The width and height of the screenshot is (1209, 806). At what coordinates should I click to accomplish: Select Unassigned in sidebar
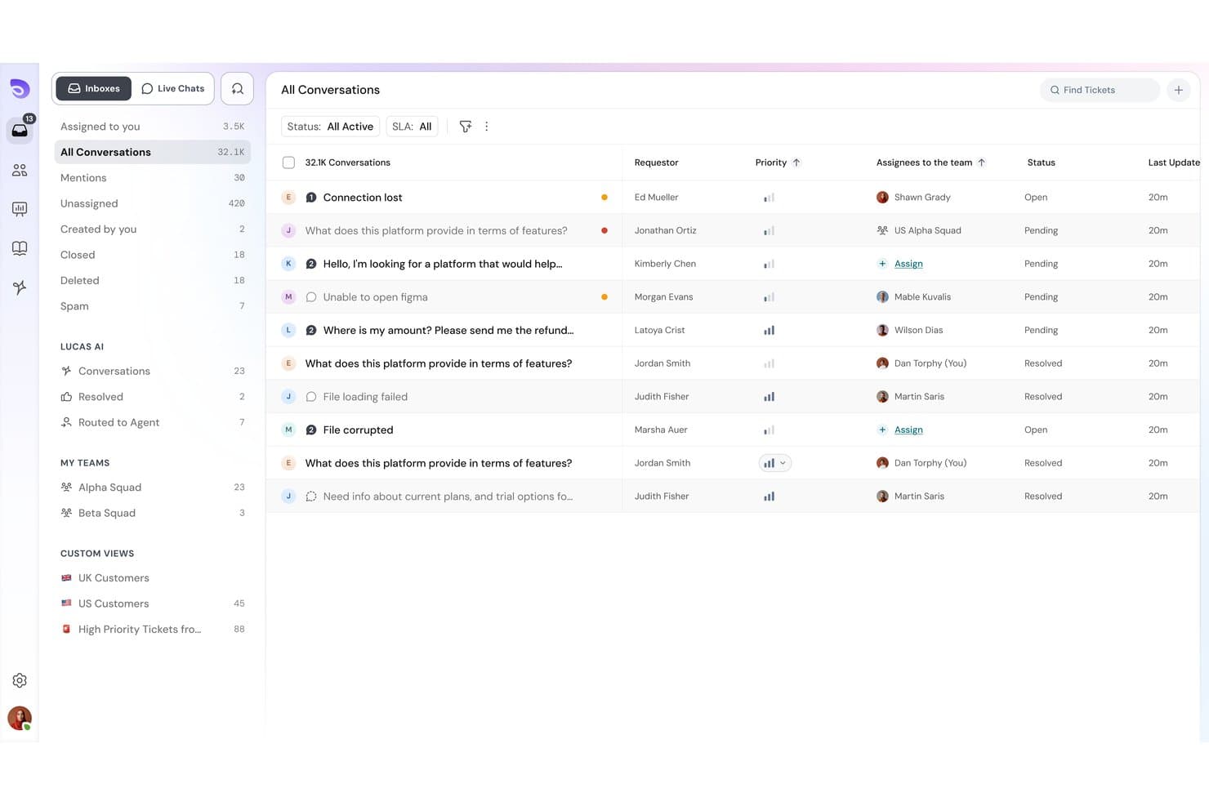(152, 203)
